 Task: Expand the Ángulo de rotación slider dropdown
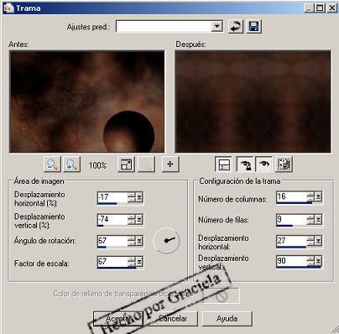click(139, 241)
